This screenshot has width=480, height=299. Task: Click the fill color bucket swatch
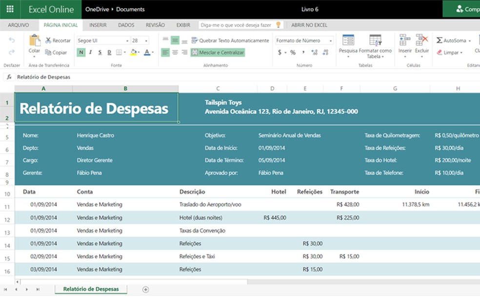[133, 53]
